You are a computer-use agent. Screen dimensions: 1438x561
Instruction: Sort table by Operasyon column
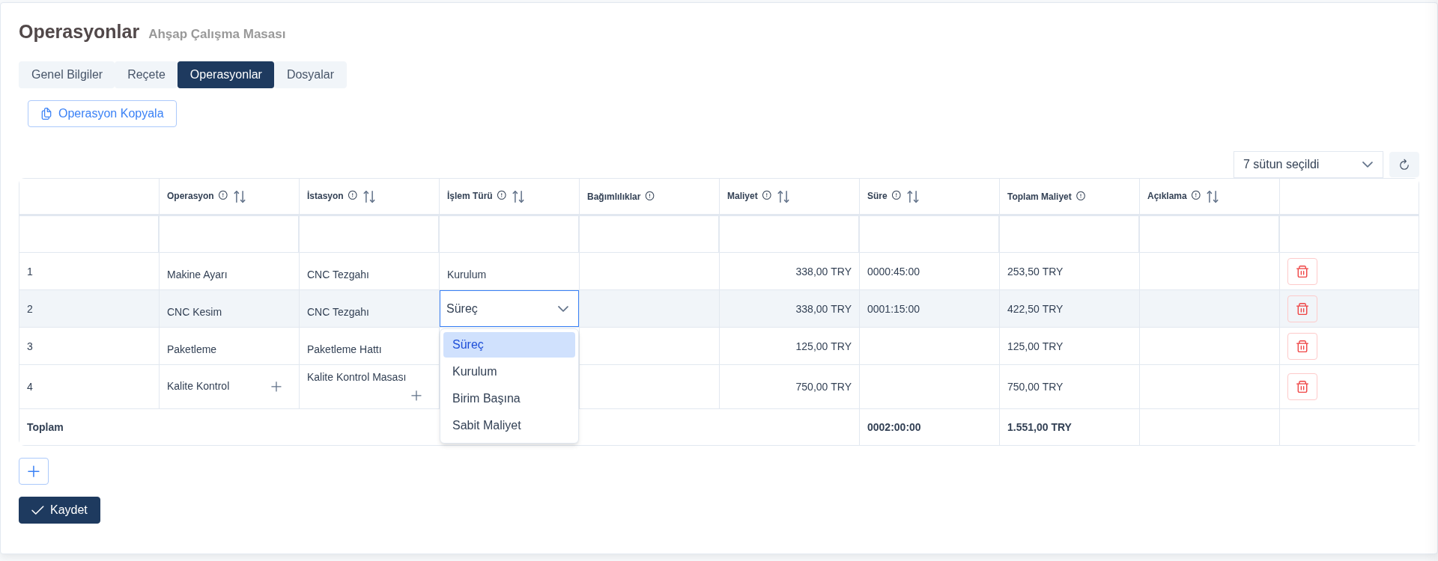click(240, 197)
